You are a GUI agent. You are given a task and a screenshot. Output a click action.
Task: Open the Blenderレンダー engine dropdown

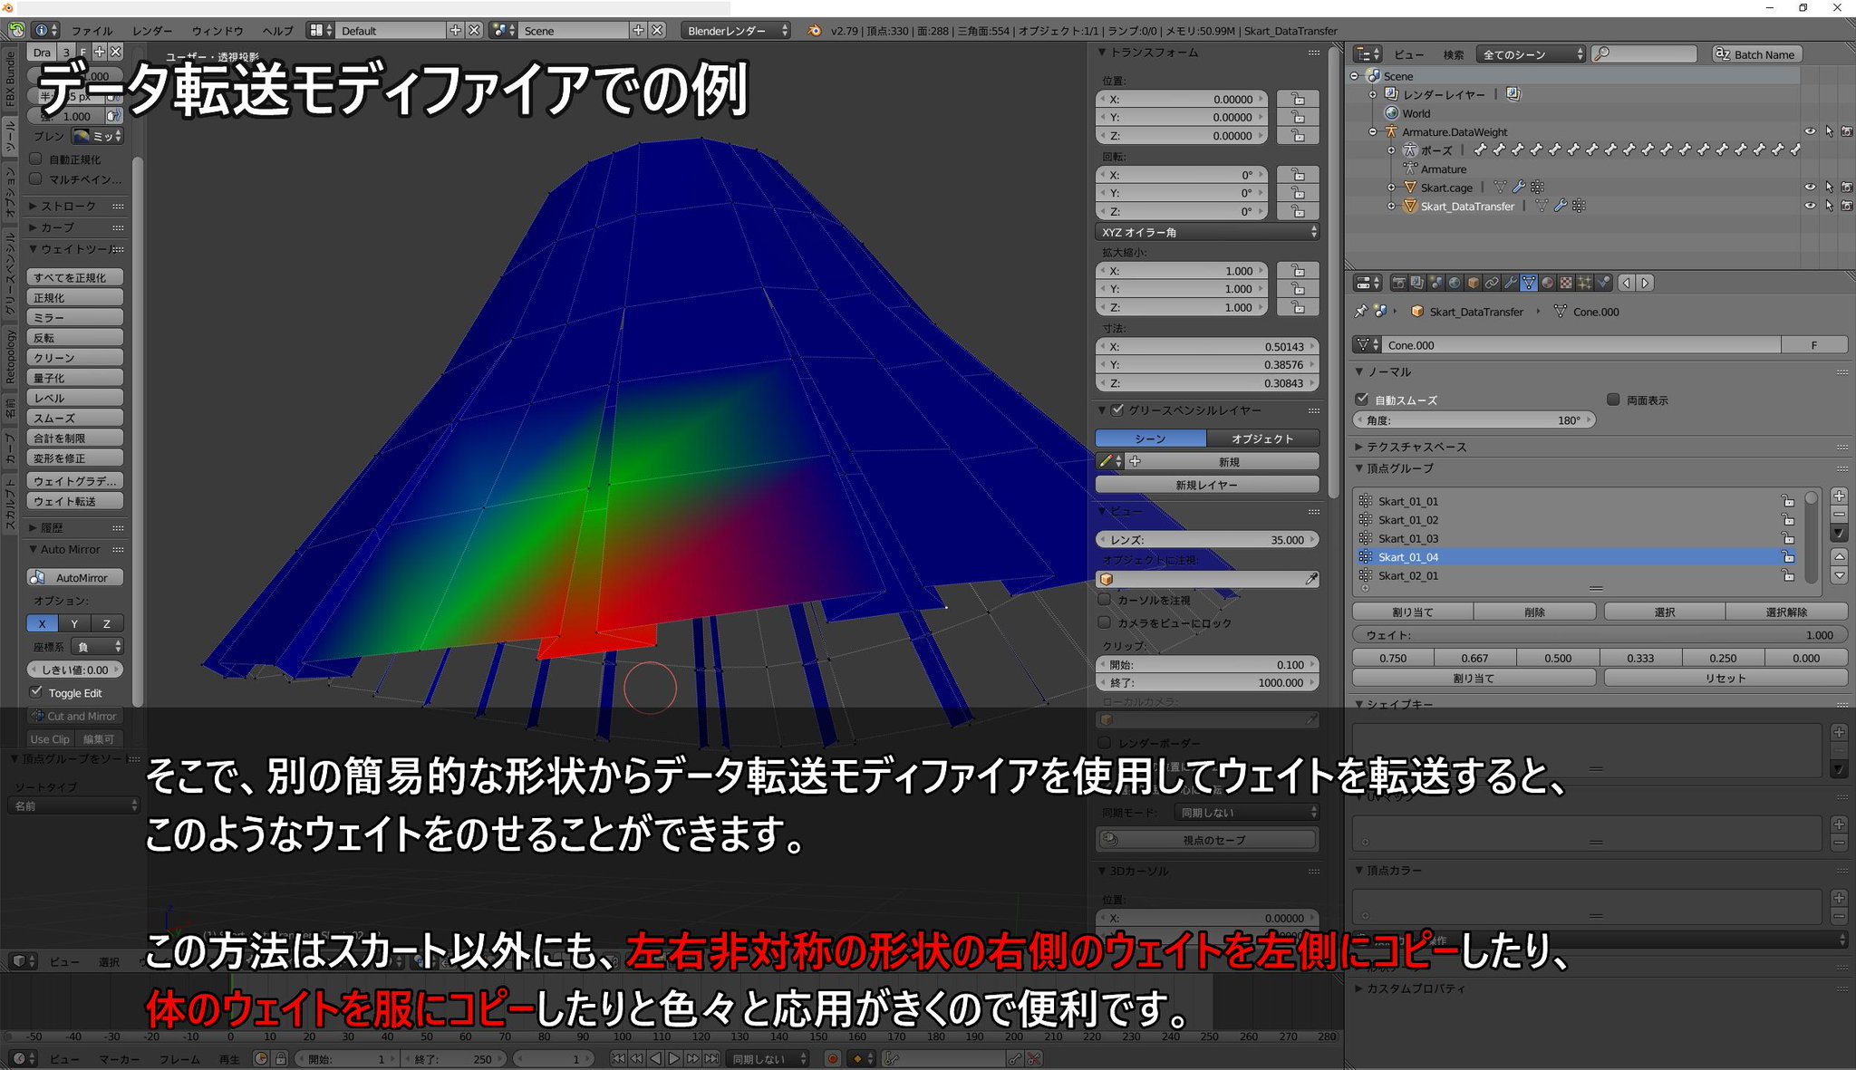point(736,31)
